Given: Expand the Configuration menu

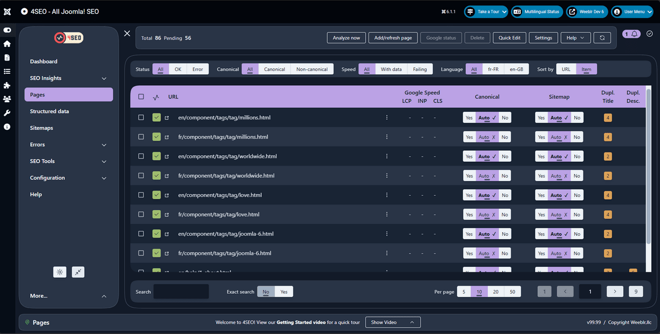Looking at the screenshot, I should coord(69,178).
